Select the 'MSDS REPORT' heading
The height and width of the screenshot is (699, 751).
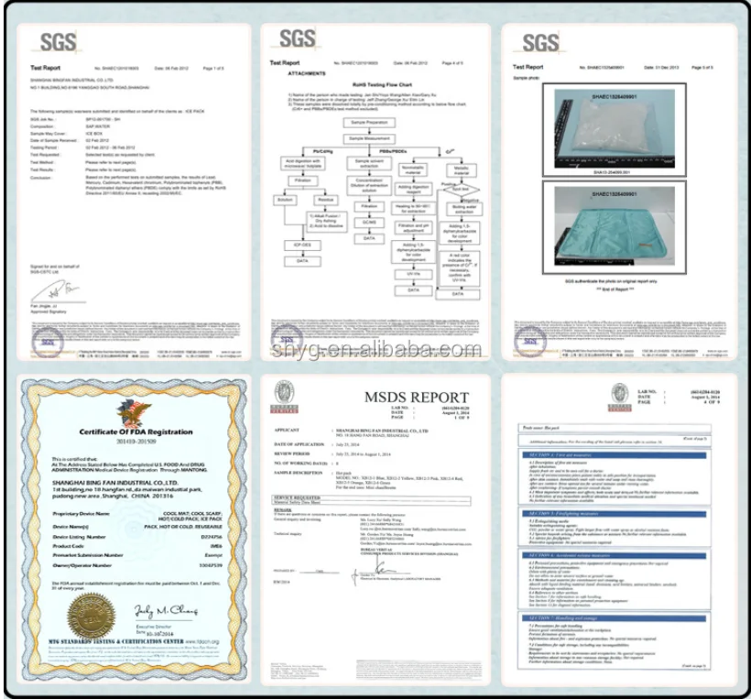[x=416, y=398]
